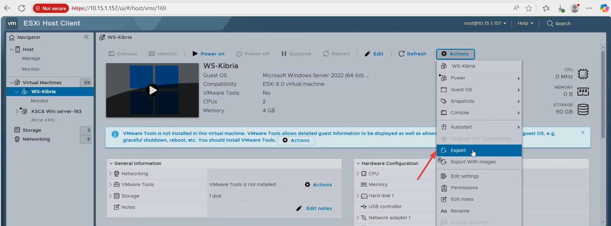Image resolution: width=611 pixels, height=226 pixels.
Task: Power on the WS-Kibria VM
Action: [x=208, y=54]
